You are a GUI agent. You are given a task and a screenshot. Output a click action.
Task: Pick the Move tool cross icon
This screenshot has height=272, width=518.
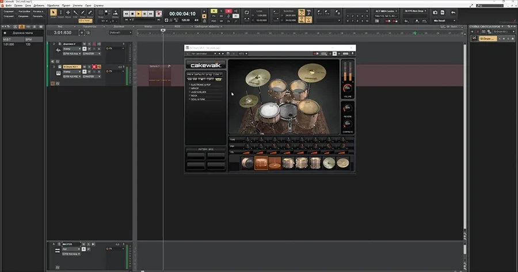point(68,13)
